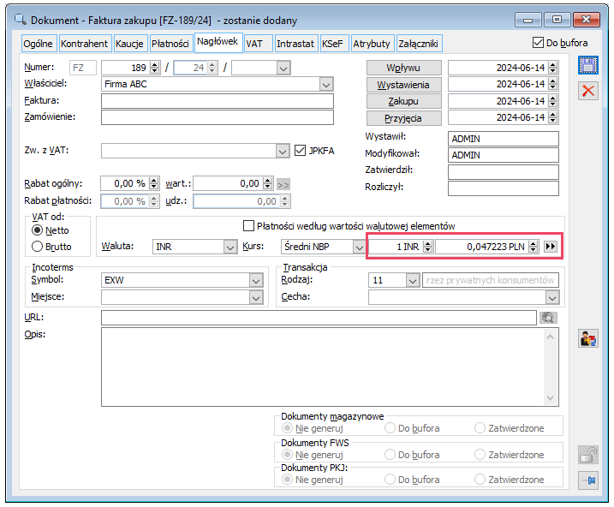Open the Atrybuty tab
Screen dimensions: 614x507
pos(372,44)
